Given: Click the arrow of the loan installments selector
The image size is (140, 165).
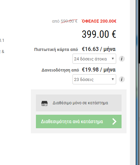Looking at the screenshot, I should point(113,79).
